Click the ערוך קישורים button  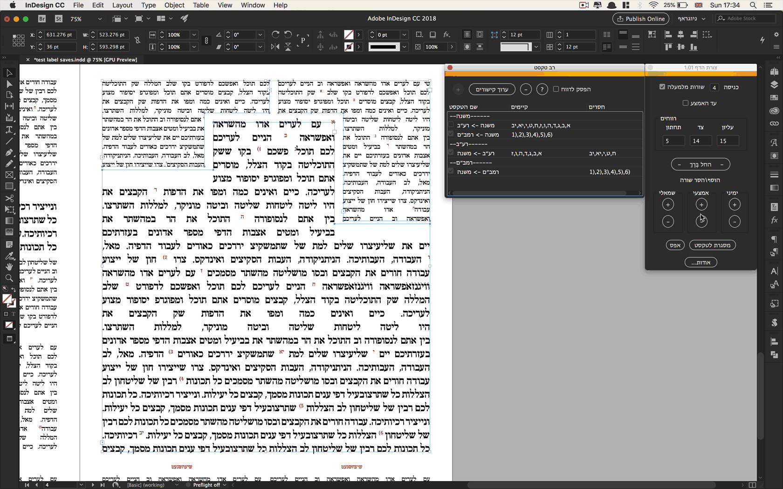pos(492,89)
